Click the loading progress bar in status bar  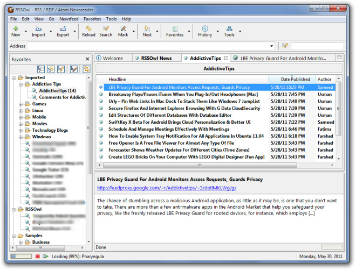point(21,256)
